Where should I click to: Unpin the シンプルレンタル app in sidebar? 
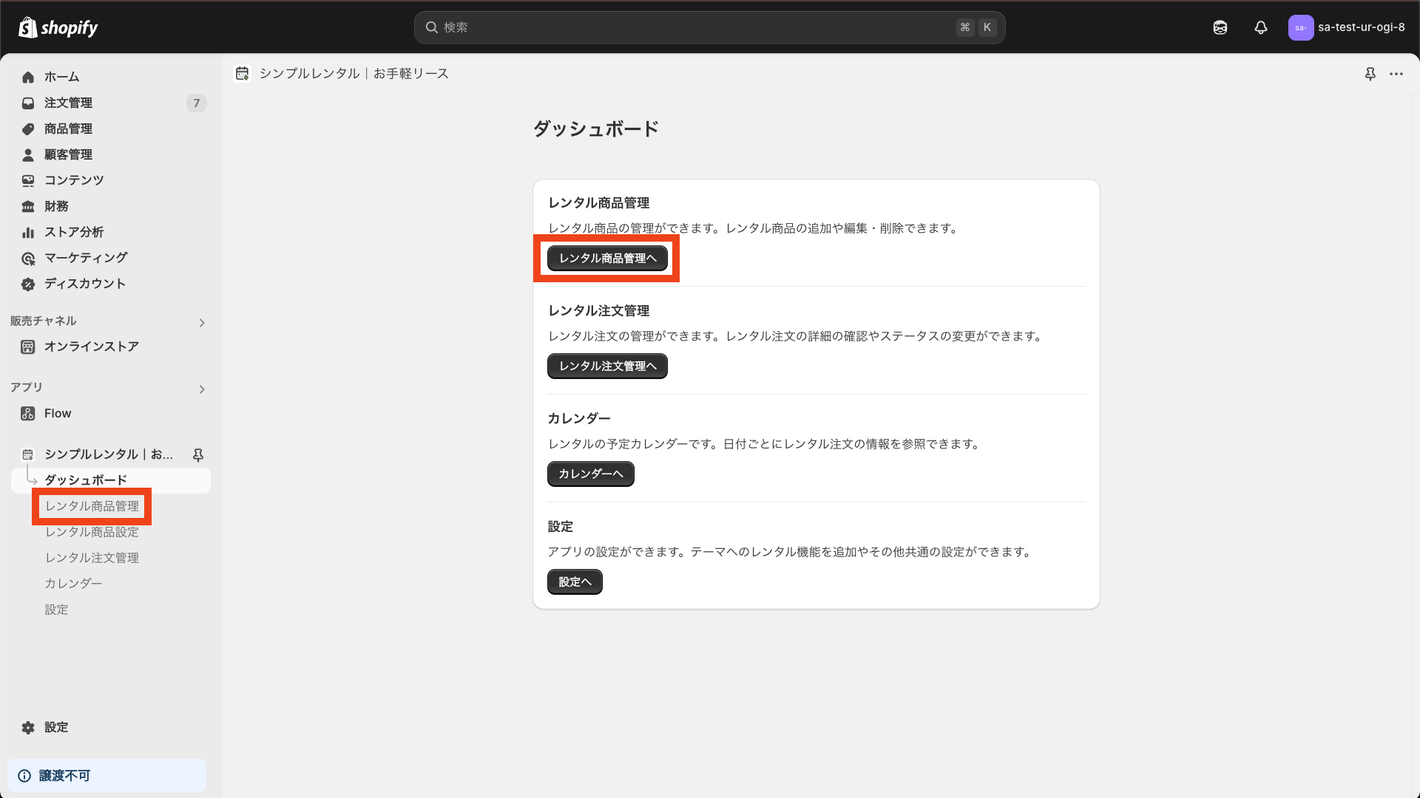(197, 454)
